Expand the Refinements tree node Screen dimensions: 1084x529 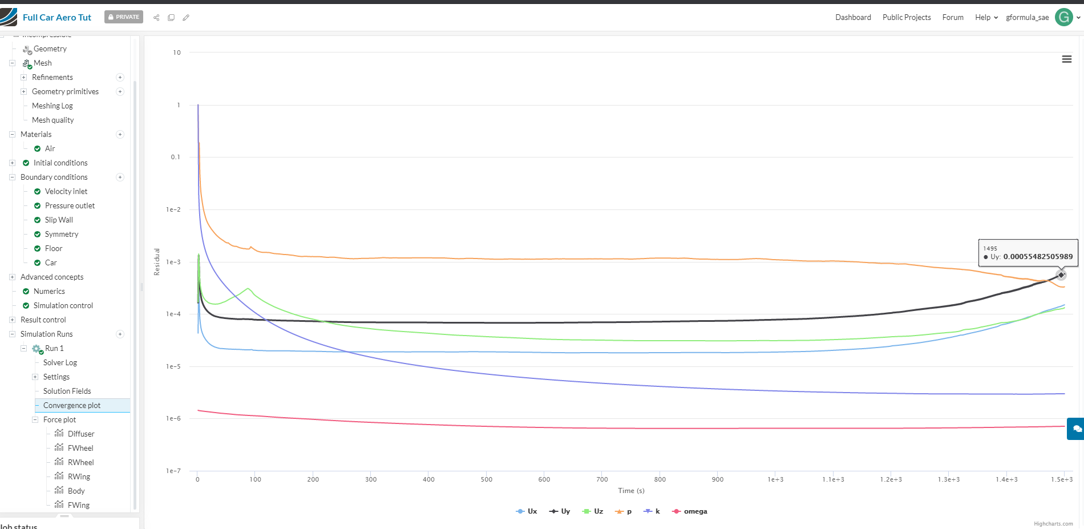[23, 78]
